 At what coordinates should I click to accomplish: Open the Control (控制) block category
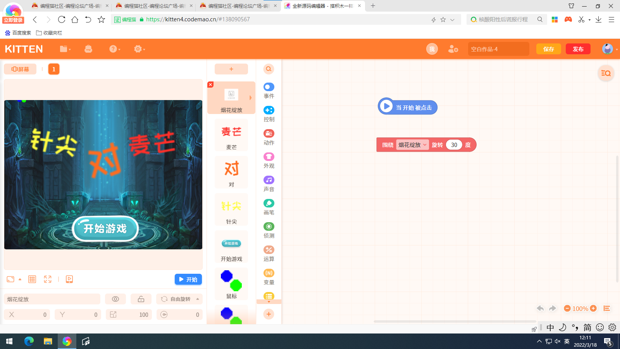[269, 114]
